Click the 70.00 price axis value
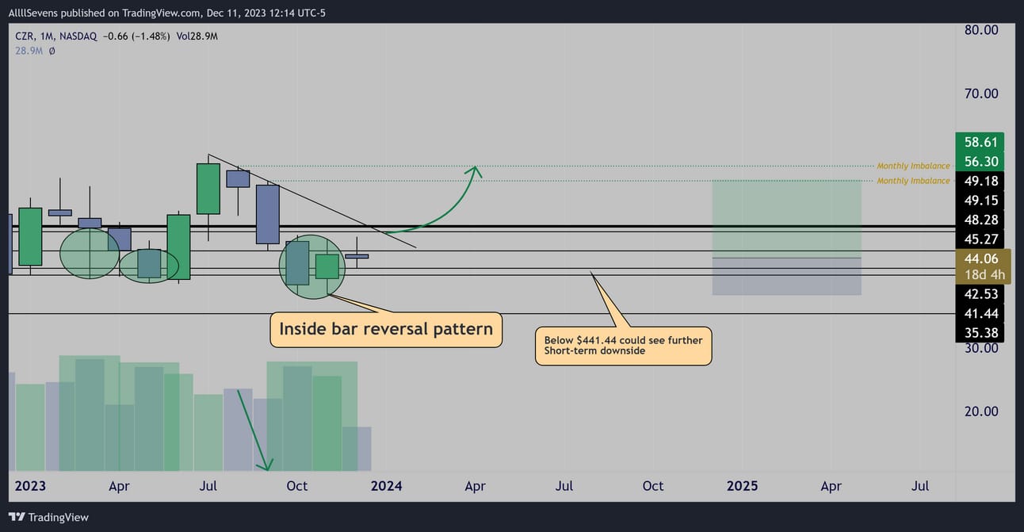The width and height of the screenshot is (1024, 532). point(980,94)
